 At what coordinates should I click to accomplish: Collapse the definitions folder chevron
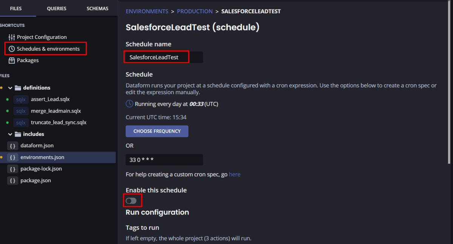[10, 88]
